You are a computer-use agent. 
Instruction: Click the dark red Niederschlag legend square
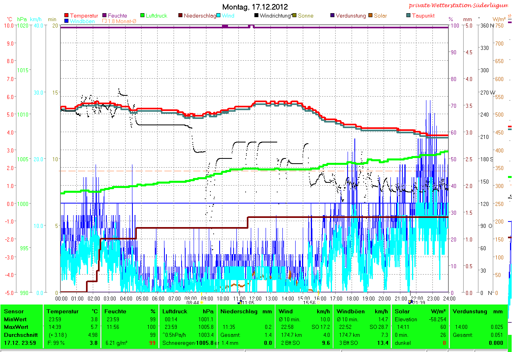[181, 16]
